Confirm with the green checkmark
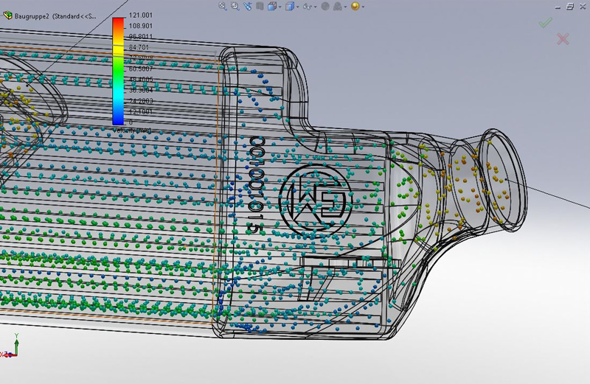The width and height of the screenshot is (590, 384). point(544,23)
